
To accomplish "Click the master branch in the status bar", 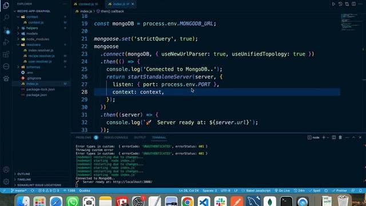I will (19, 191).
